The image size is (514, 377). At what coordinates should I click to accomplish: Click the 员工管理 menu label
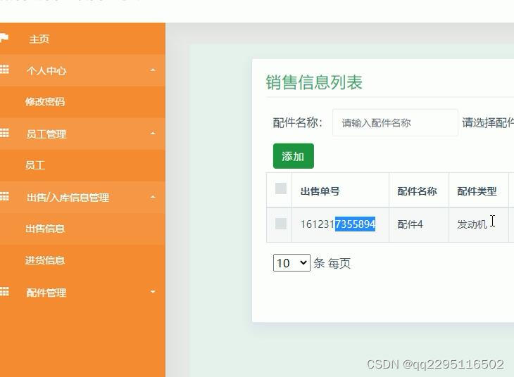click(46, 134)
